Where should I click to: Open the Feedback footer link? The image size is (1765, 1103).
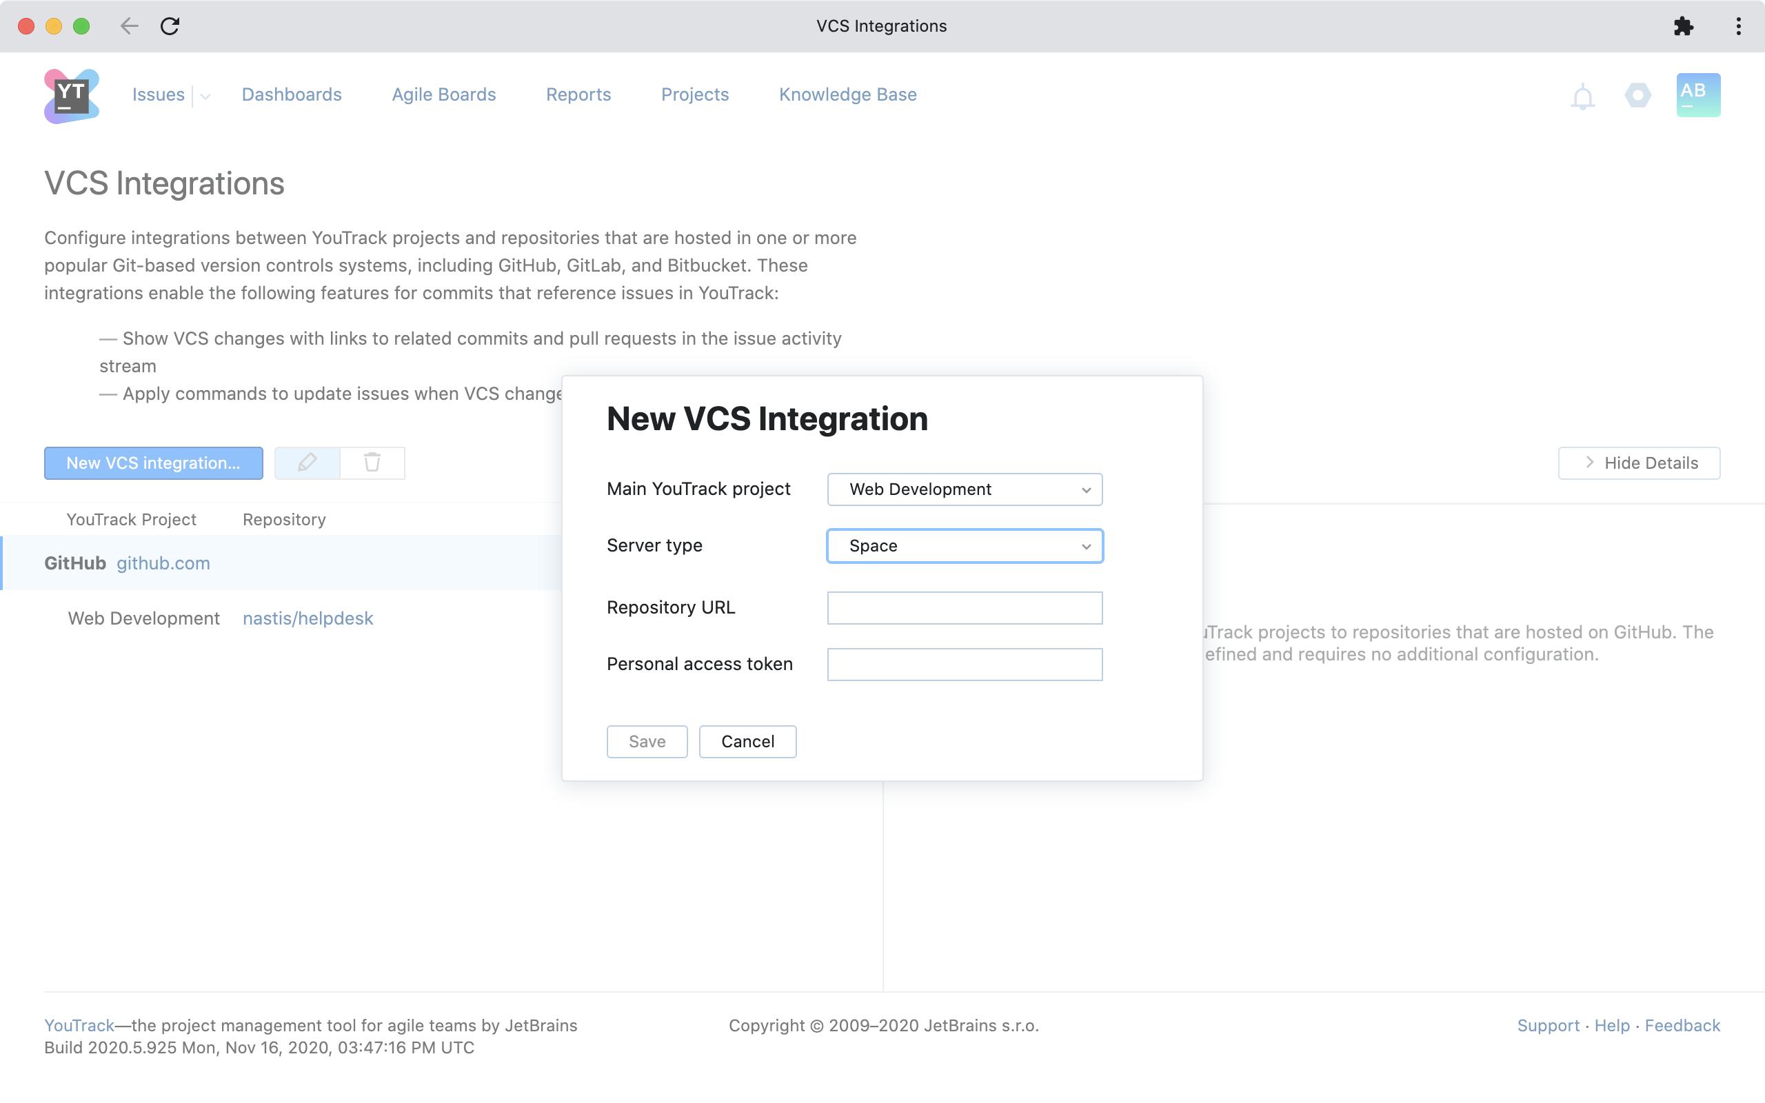1682,1025
